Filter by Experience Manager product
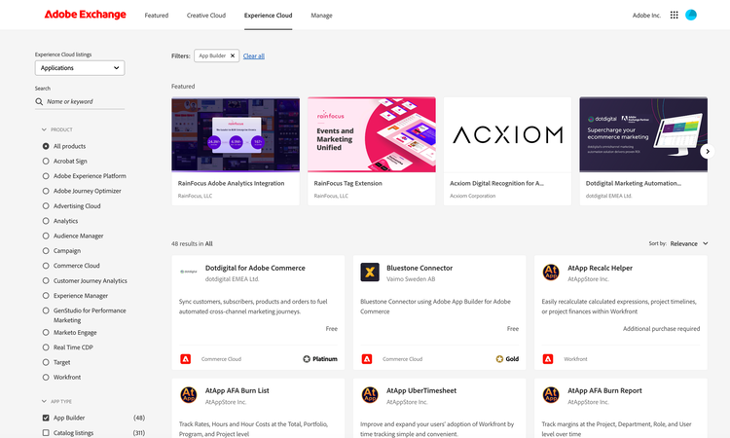730x438 pixels. pyautogui.click(x=46, y=296)
